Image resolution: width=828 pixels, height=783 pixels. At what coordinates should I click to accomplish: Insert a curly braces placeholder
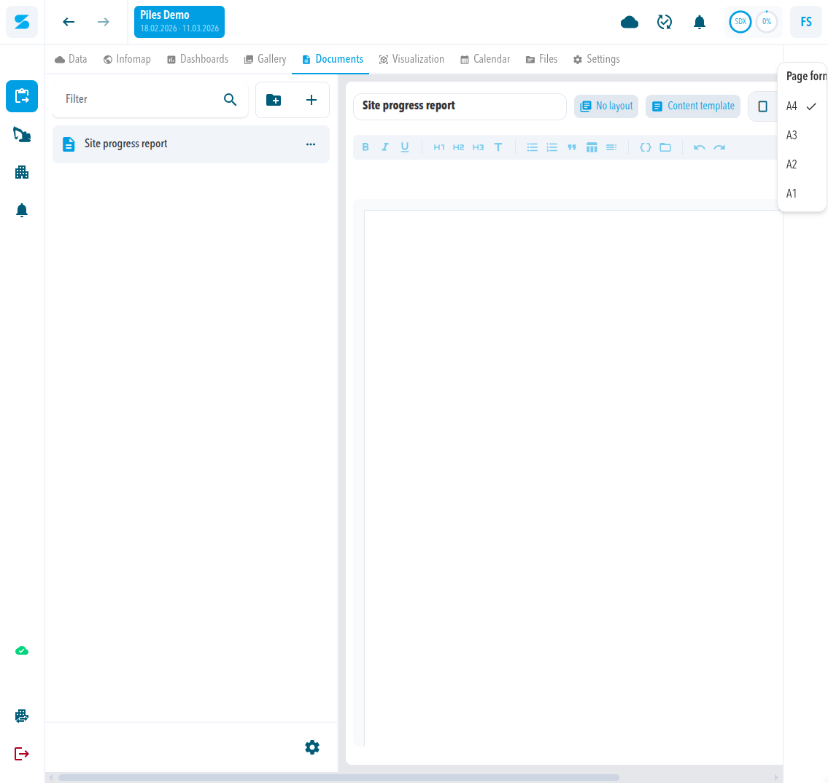tap(646, 147)
